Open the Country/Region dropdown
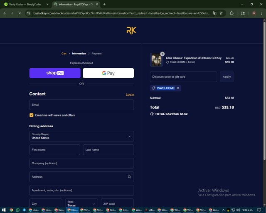 tap(81, 136)
